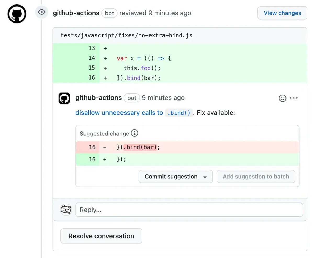Open the comment options kebab menu
This screenshot has height=258, width=314.
294,98
